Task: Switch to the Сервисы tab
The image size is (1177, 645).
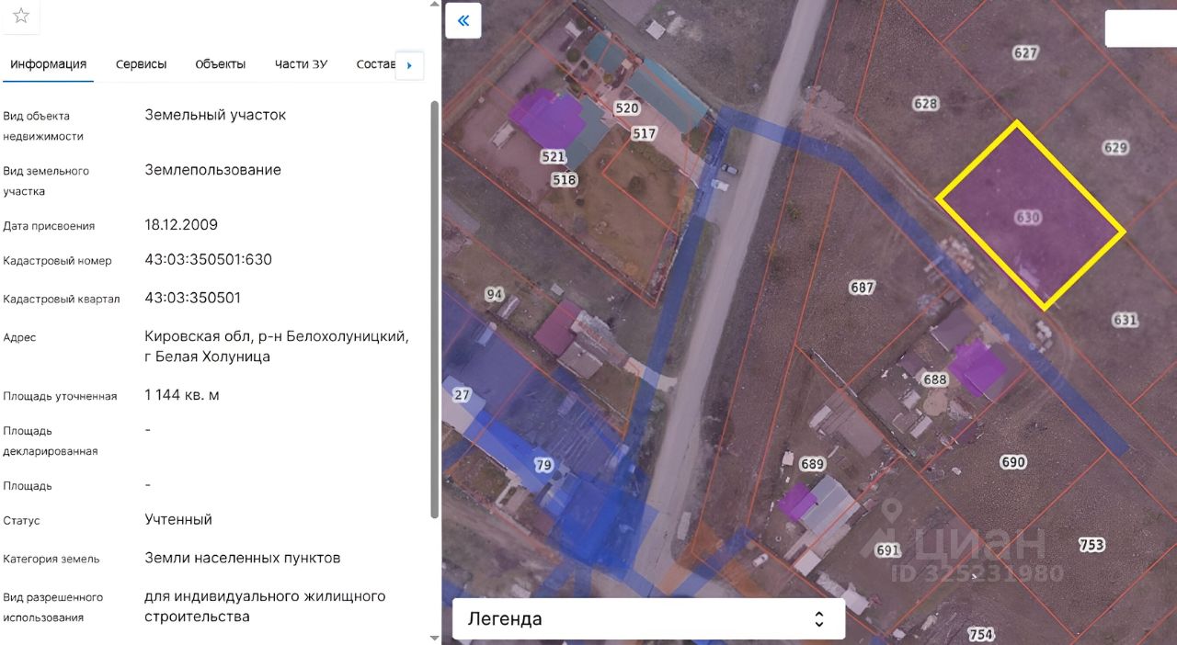Action: click(x=142, y=64)
